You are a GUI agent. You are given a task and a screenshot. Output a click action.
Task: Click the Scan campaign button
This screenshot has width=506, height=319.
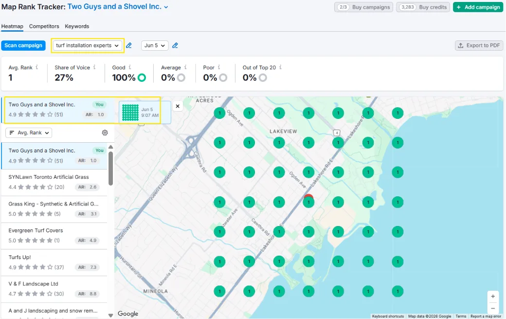(x=23, y=45)
